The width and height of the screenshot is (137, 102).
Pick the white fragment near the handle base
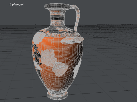pyautogui.click(x=72, y=41)
